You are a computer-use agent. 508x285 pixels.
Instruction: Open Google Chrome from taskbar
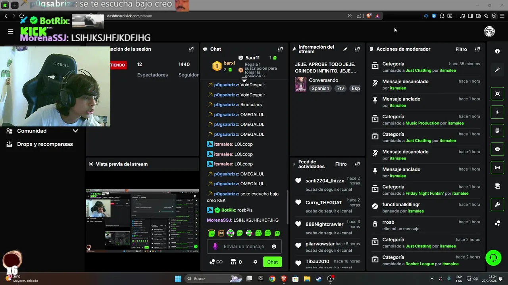pyautogui.click(x=272, y=279)
